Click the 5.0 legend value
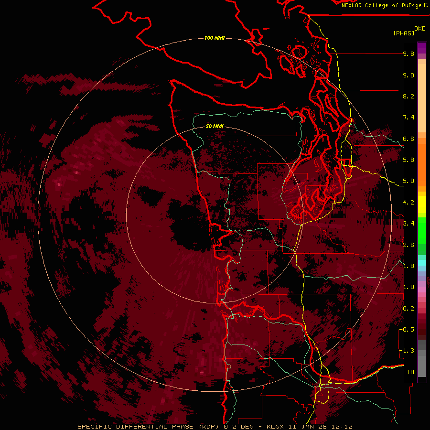The width and height of the screenshot is (430, 430). [408, 181]
